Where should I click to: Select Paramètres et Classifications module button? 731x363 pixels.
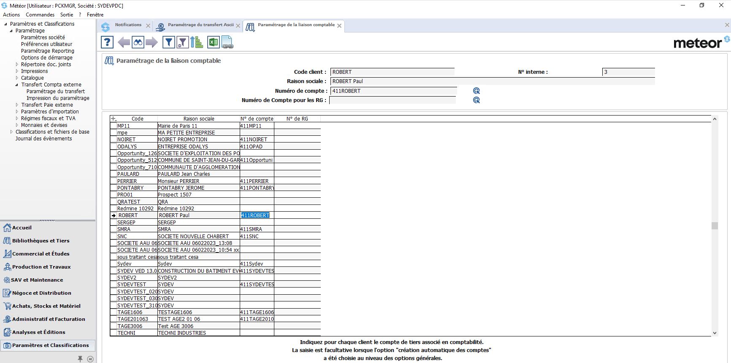coord(48,345)
